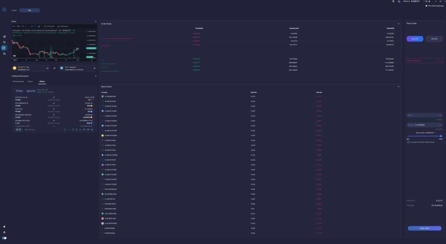Click the wallet icon in the left sidebar
This screenshot has width=446, height=244.
4,42
